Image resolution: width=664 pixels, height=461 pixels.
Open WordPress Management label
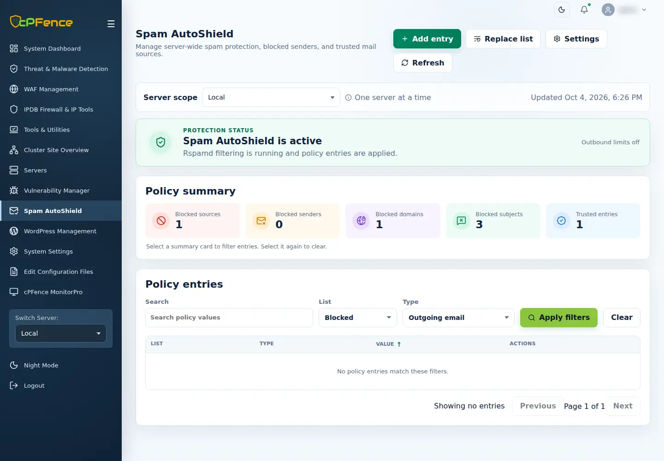point(60,231)
